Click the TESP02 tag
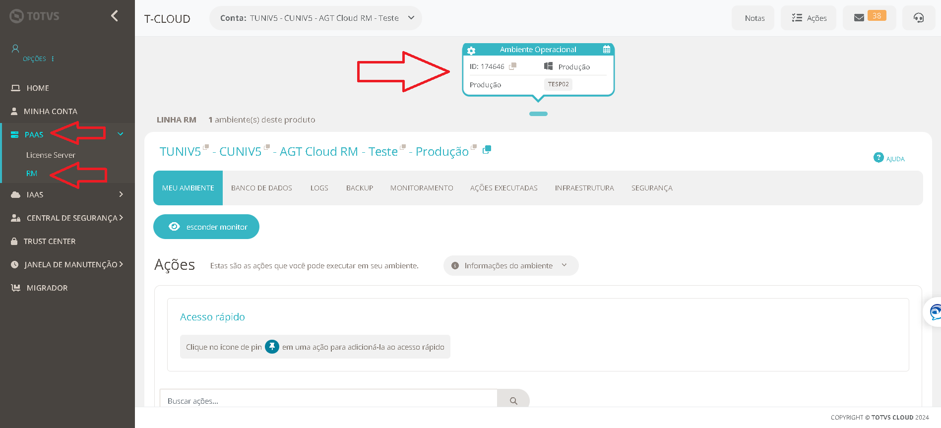 (x=558, y=84)
